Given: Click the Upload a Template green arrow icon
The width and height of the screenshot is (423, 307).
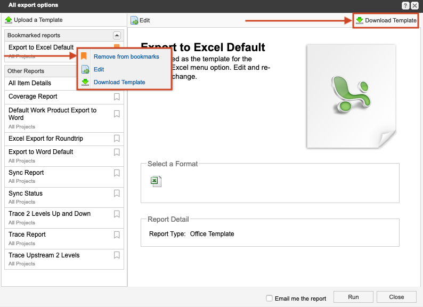Looking at the screenshot, I should 9,20.
